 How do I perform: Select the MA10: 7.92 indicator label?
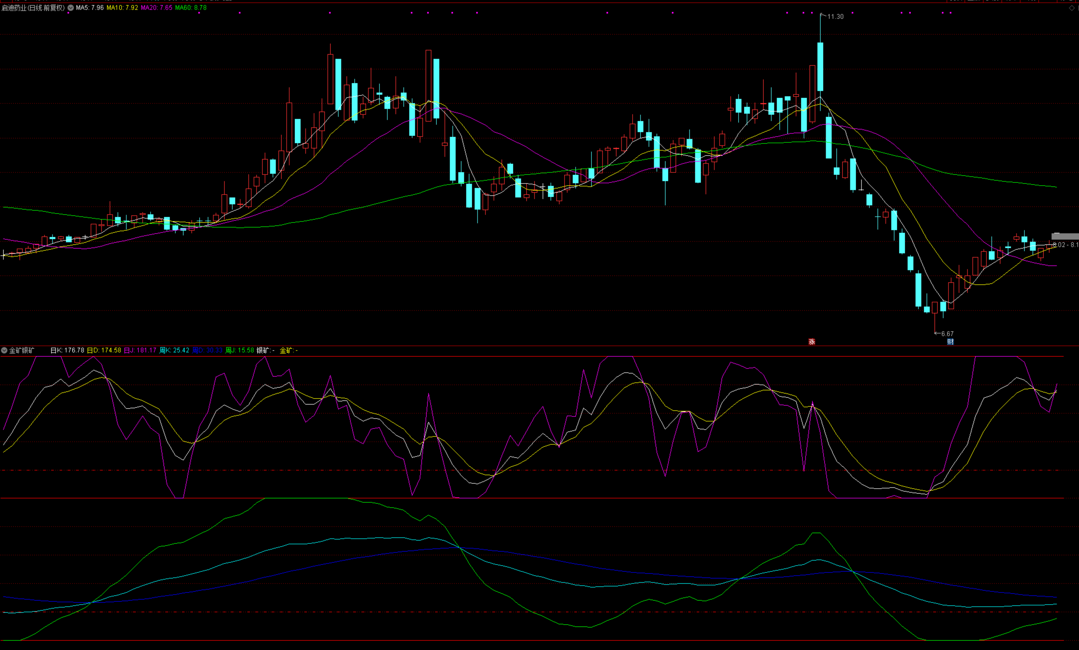(122, 8)
